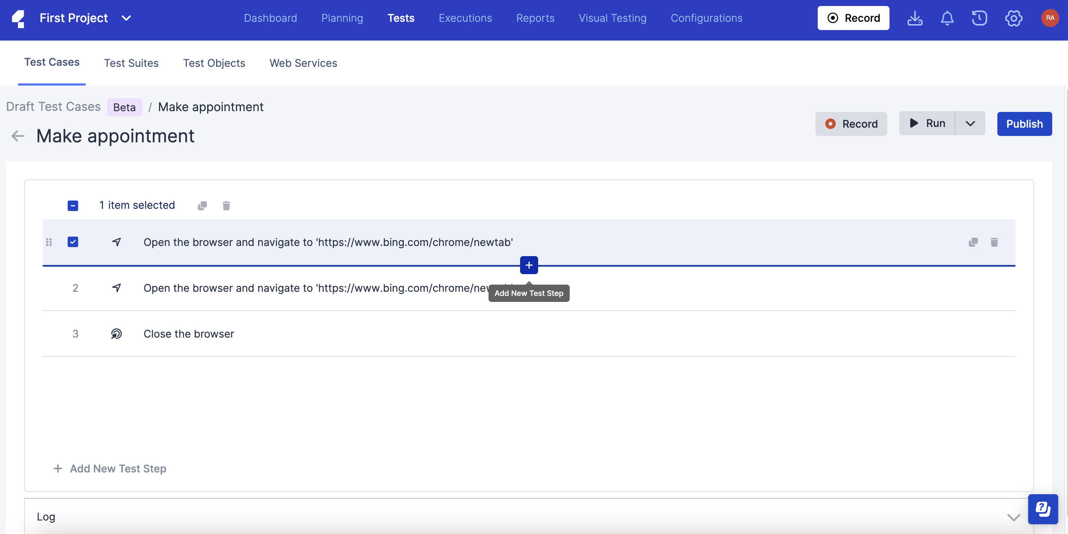
Task: Publish the test case
Action: click(1024, 124)
